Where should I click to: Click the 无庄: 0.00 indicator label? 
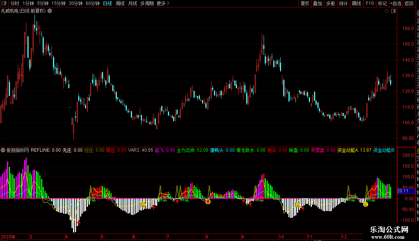tap(72, 150)
